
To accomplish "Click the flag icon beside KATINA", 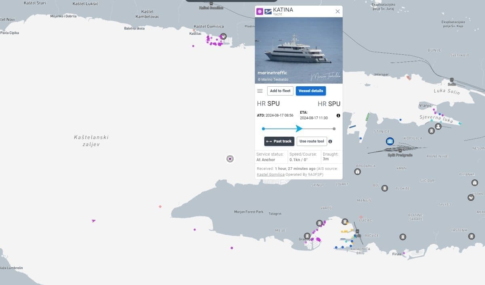I will click(267, 12).
